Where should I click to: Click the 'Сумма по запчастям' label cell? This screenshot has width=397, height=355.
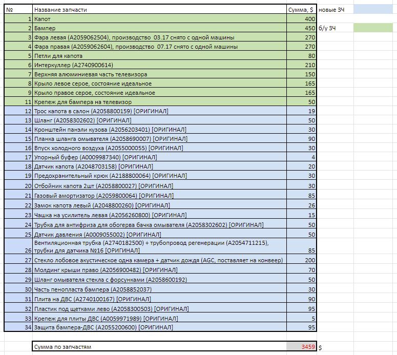point(159,347)
